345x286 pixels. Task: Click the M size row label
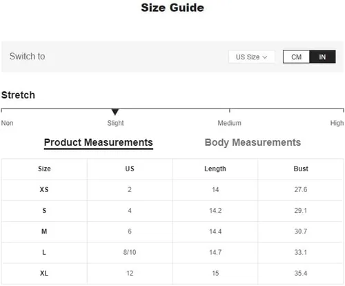(44, 231)
